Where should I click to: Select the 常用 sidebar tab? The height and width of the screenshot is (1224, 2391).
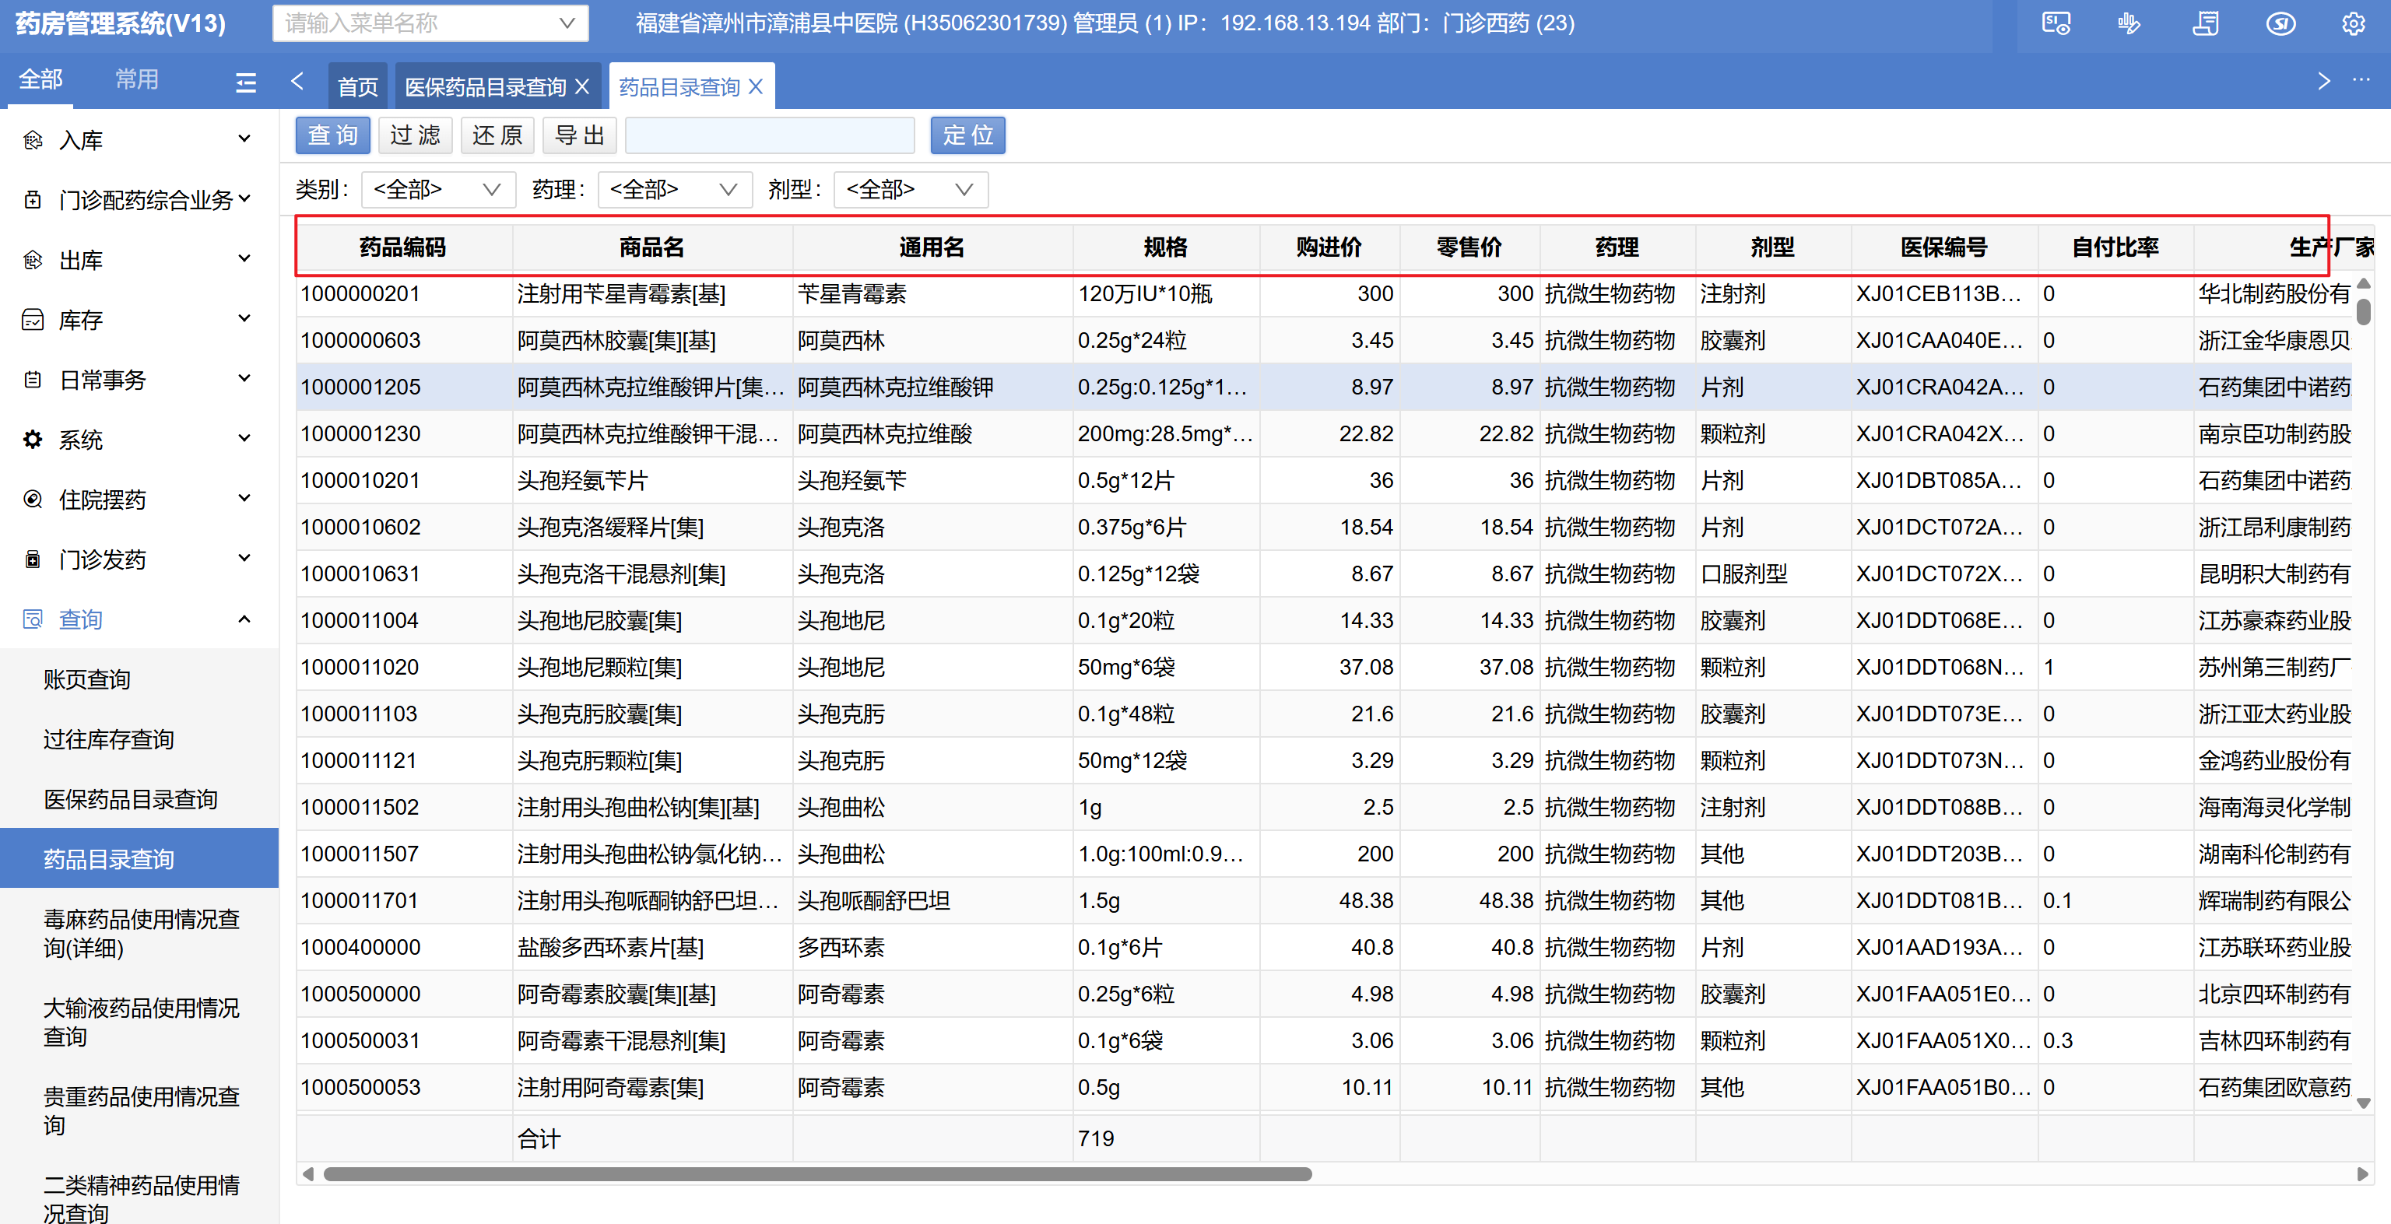(x=136, y=80)
